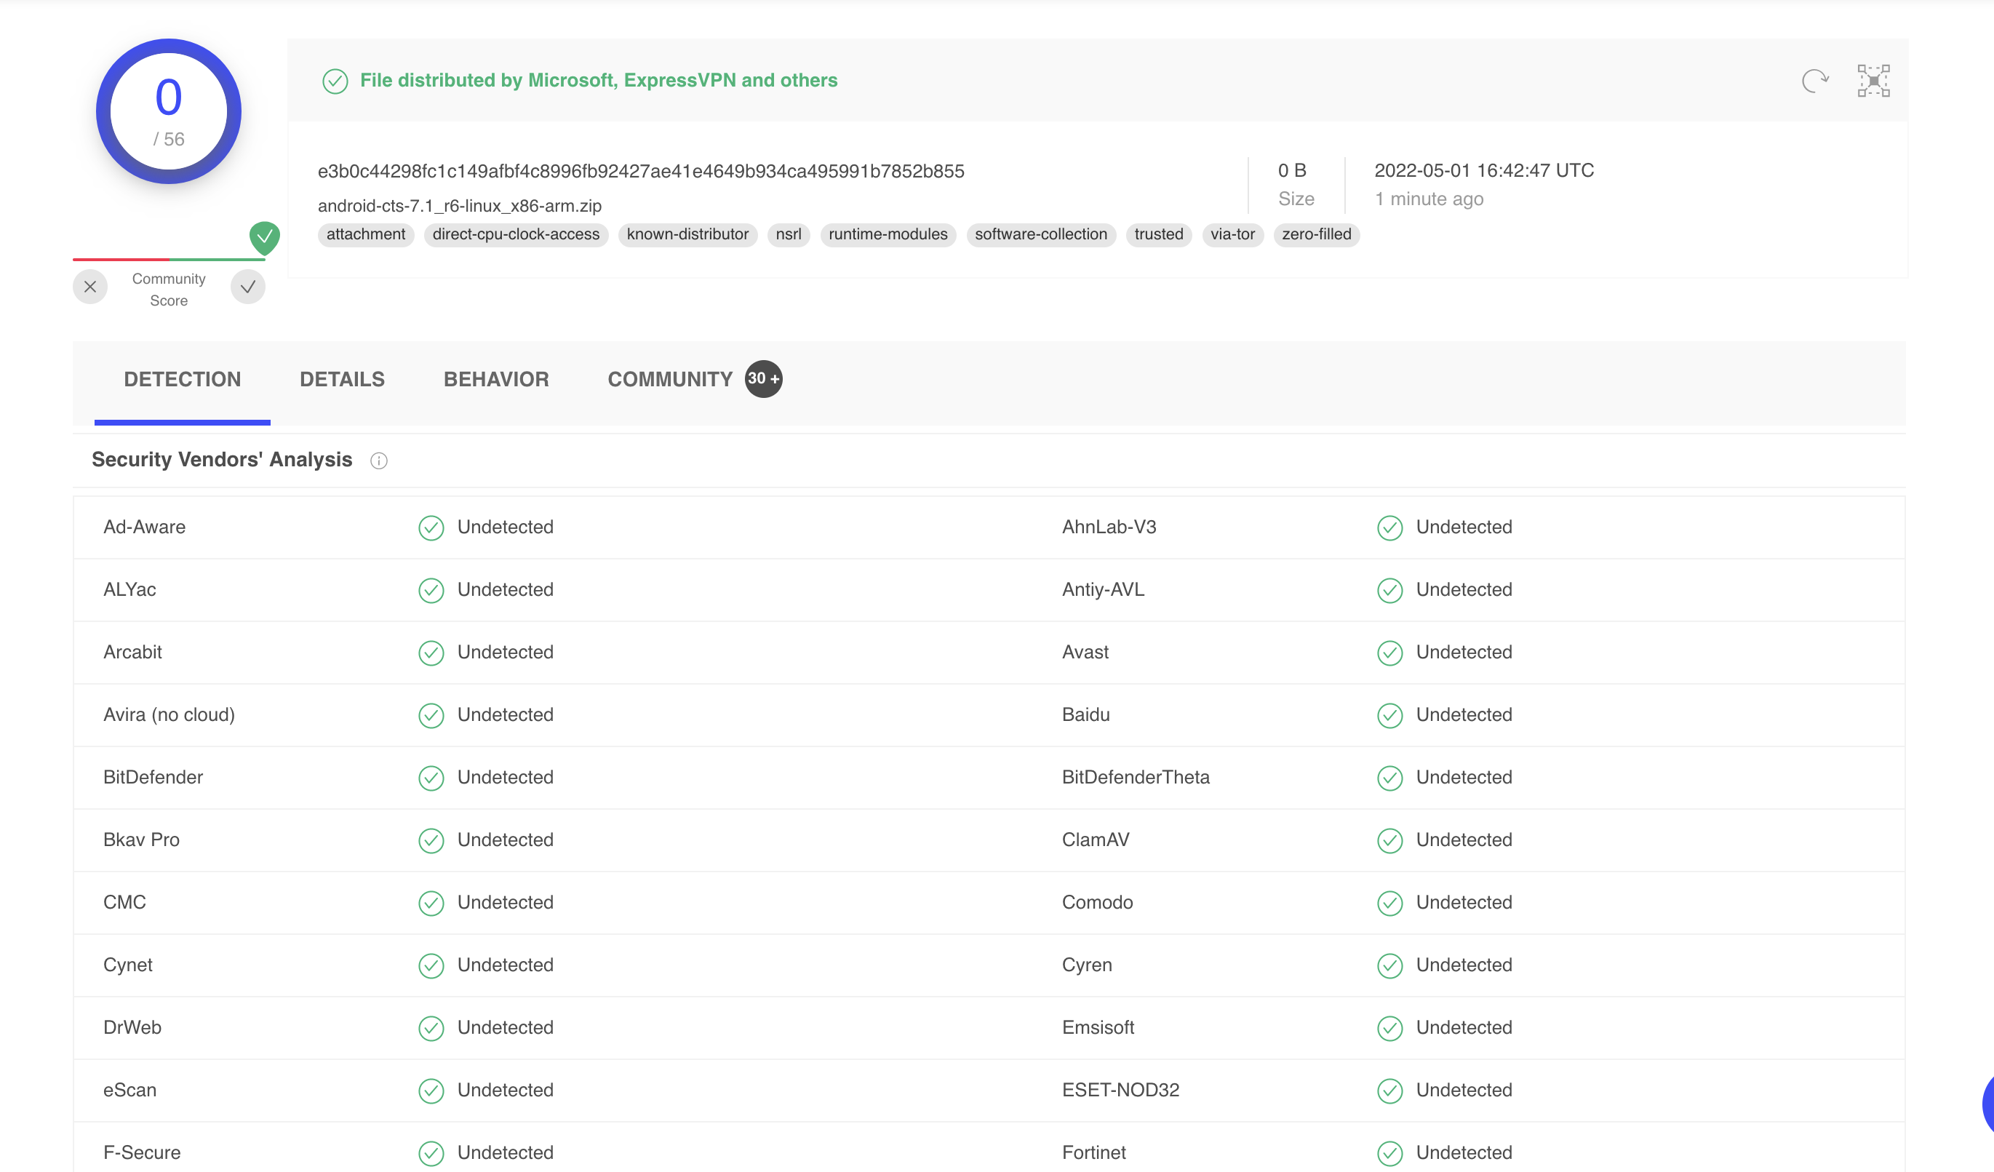This screenshot has height=1172, width=1994.
Task: Open the Community tab
Action: (x=669, y=379)
